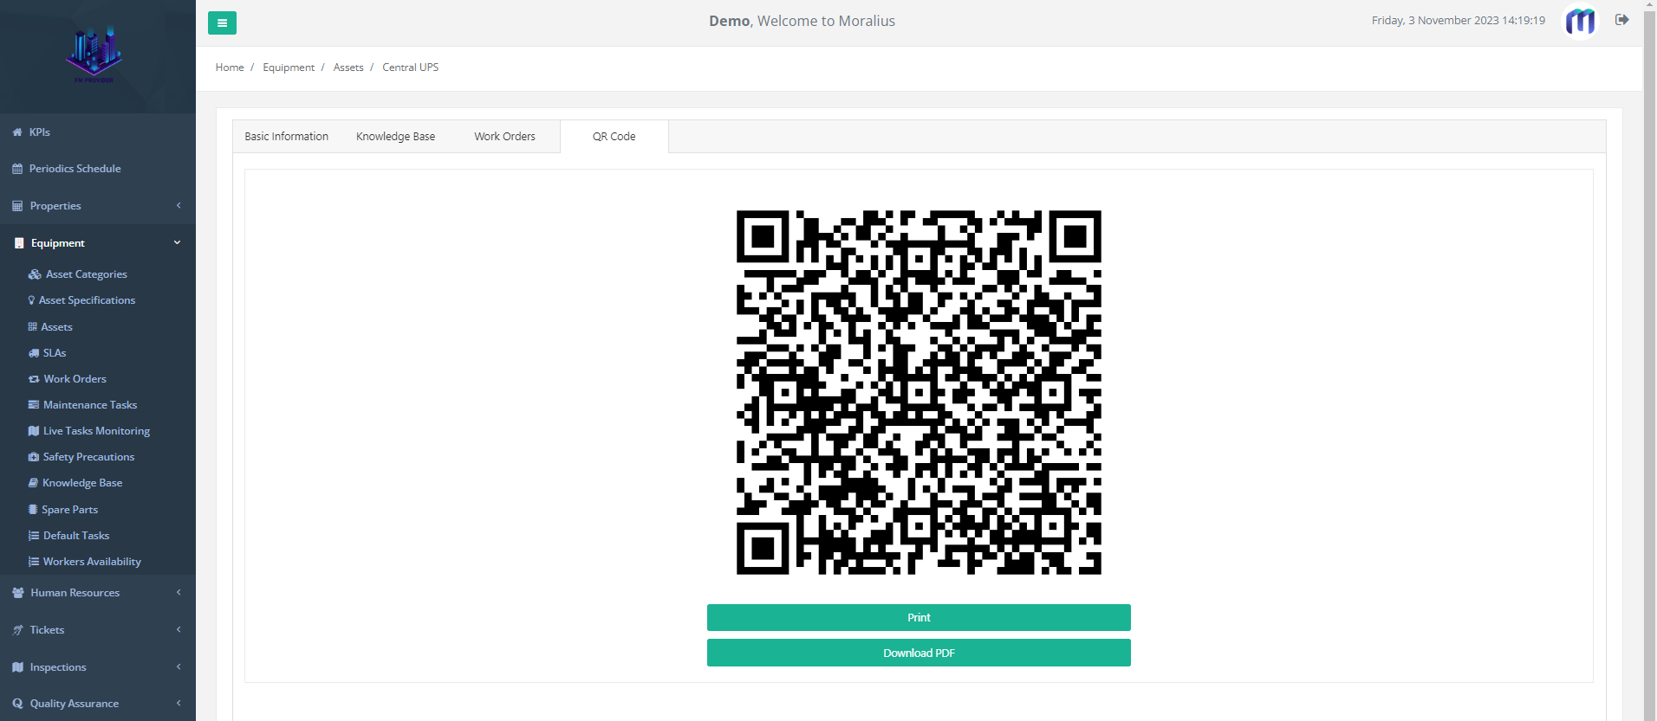The image size is (1657, 721).
Task: Click the logout icon in header
Action: (1621, 20)
